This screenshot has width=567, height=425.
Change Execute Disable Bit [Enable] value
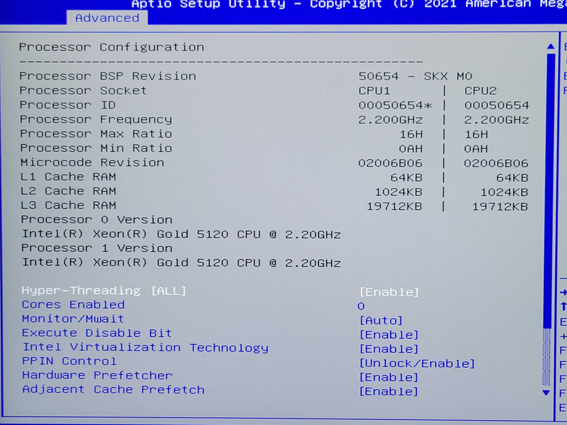pos(389,335)
